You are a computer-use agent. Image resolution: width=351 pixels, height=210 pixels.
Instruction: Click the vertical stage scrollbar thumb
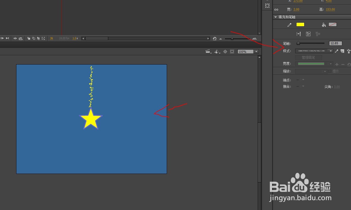pyautogui.click(x=260, y=152)
